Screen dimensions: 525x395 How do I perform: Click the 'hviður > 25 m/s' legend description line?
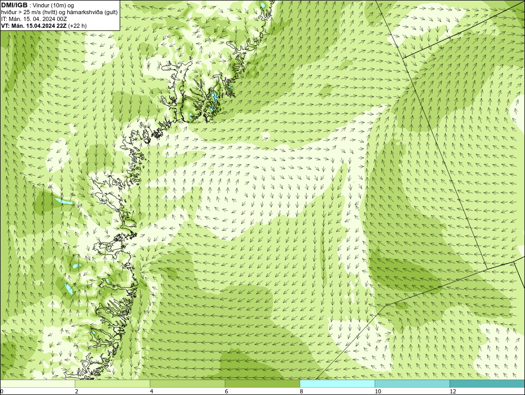(x=59, y=12)
